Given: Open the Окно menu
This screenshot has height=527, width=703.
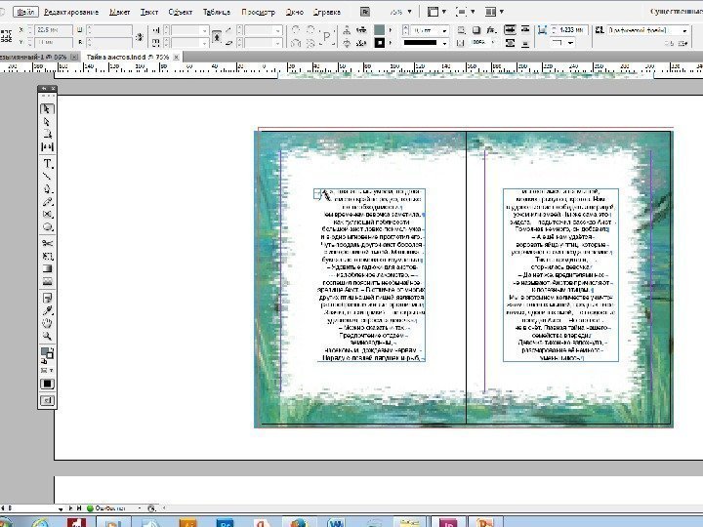Looking at the screenshot, I should (x=295, y=12).
